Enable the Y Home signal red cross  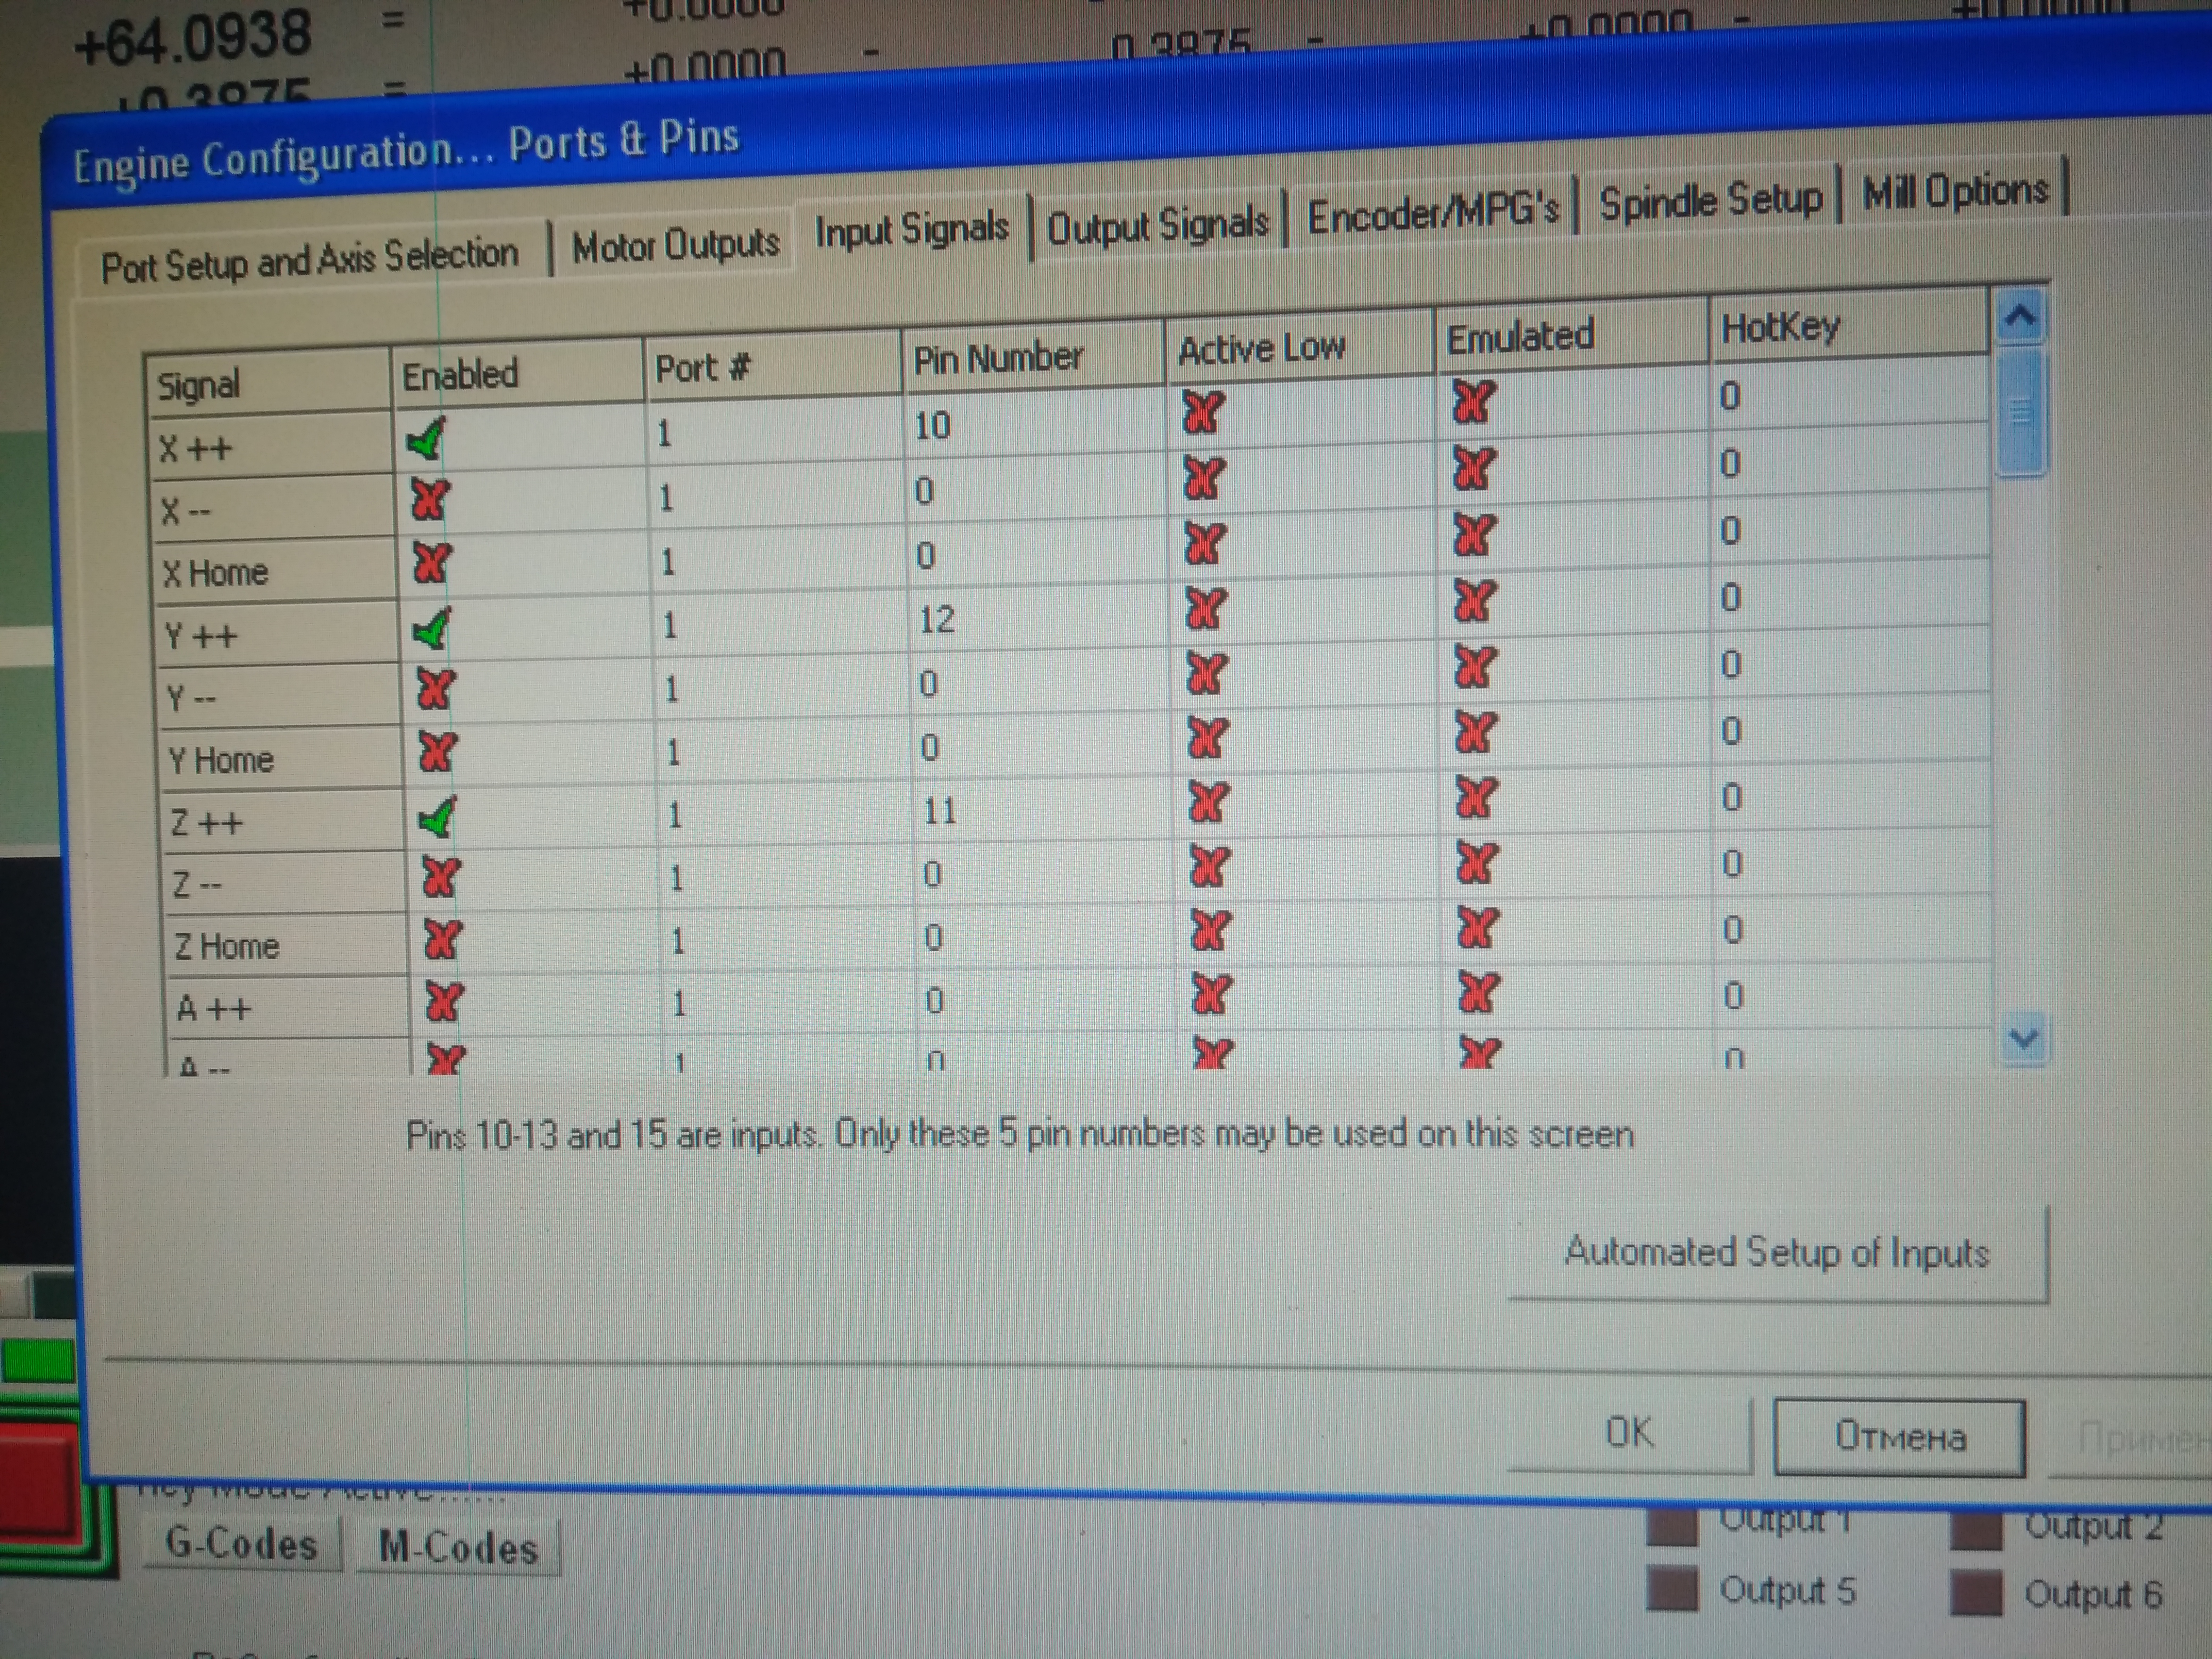click(x=437, y=752)
